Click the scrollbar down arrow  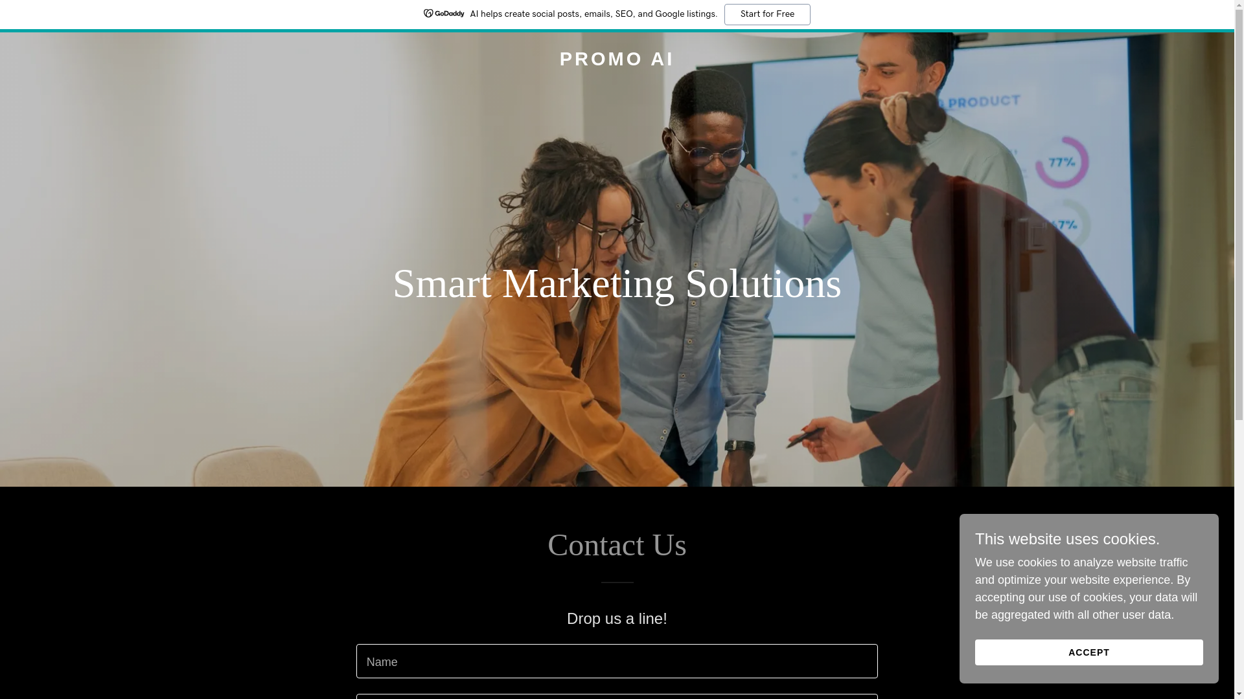(x=1239, y=694)
